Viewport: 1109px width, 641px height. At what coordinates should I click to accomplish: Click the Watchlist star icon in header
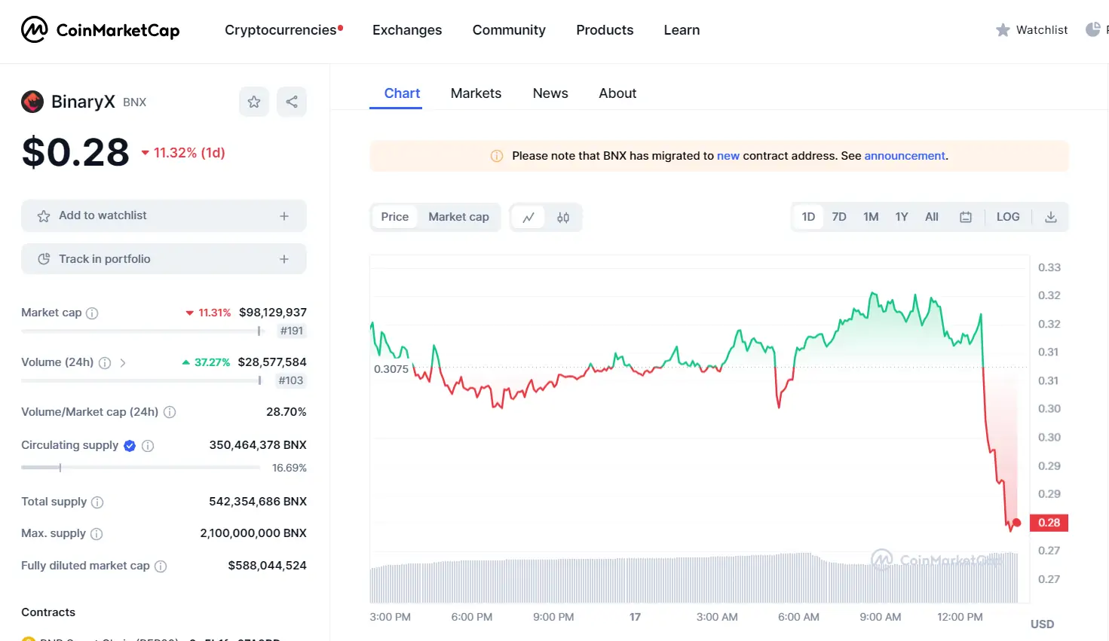[1003, 30]
